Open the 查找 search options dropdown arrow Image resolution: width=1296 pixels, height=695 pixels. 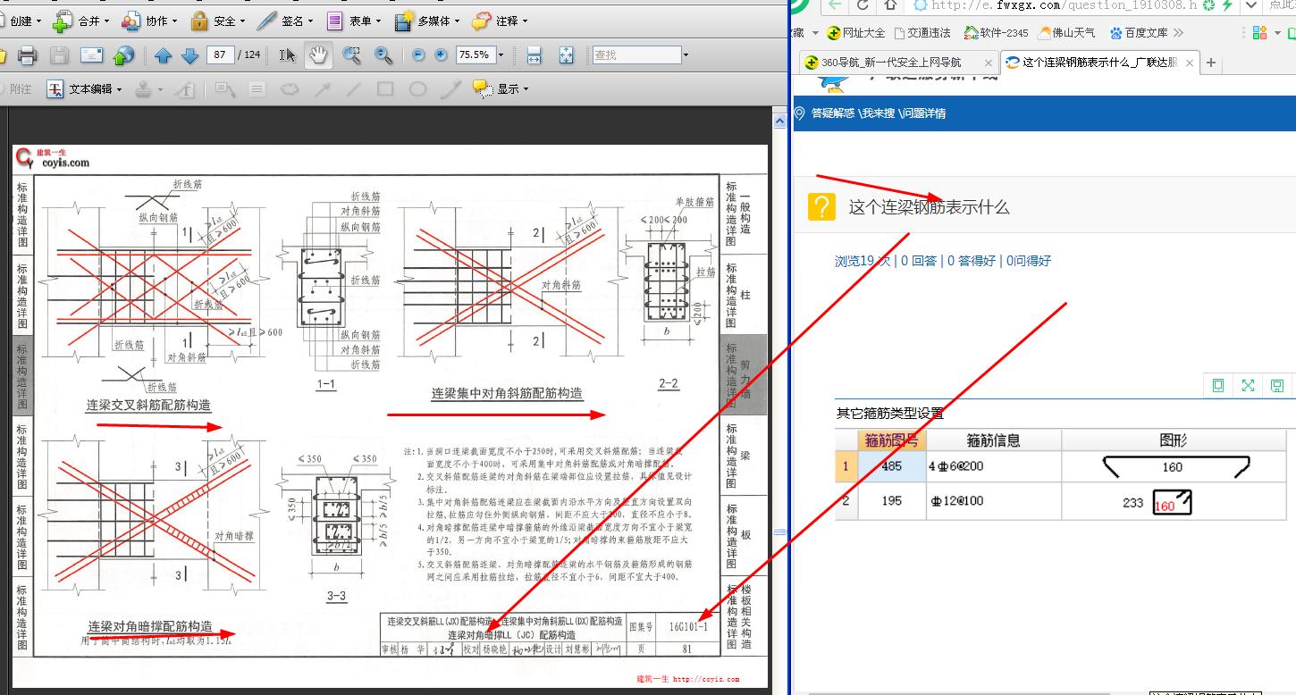click(x=686, y=55)
